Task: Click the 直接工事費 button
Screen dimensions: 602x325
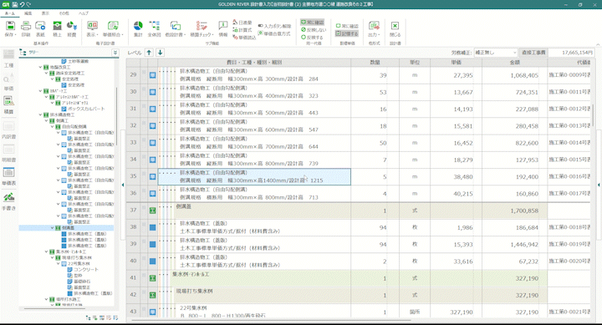Action: click(x=533, y=53)
